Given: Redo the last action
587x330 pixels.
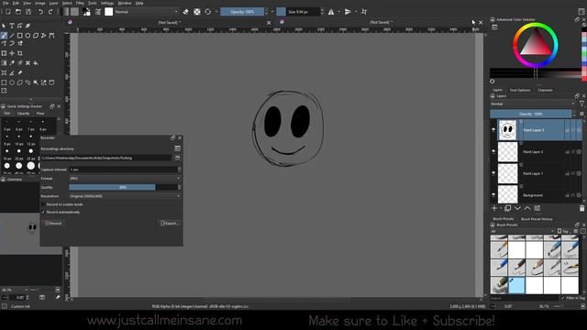Looking at the screenshot, I should pos(50,12).
